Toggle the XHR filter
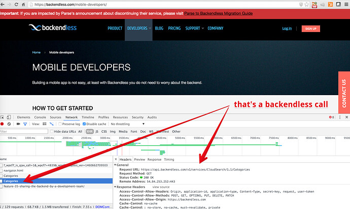The width and height of the screenshot is (350, 209). [x=89, y=131]
